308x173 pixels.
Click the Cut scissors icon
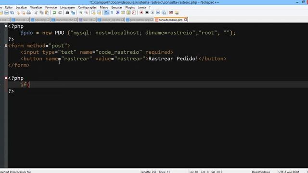coord(36,13)
